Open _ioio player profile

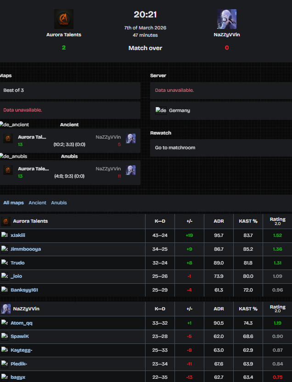(17, 276)
